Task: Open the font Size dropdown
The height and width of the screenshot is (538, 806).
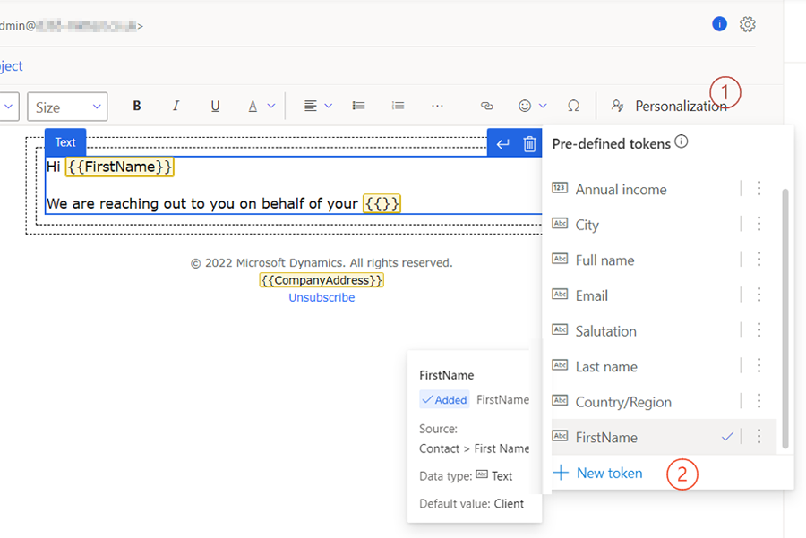Action: 67,107
